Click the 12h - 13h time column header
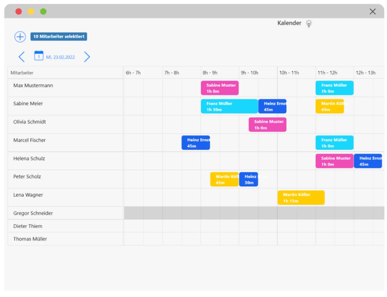 pos(369,73)
